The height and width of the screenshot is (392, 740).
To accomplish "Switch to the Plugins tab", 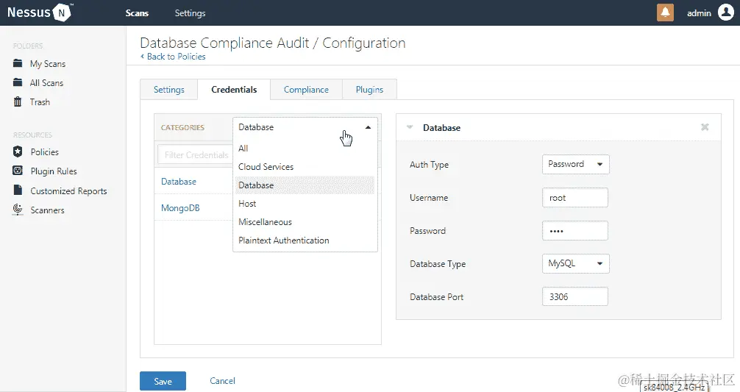I will (369, 90).
